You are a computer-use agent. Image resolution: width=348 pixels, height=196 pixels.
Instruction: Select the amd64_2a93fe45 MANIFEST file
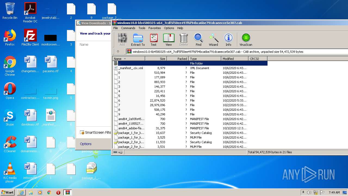(x=190, y=119)
